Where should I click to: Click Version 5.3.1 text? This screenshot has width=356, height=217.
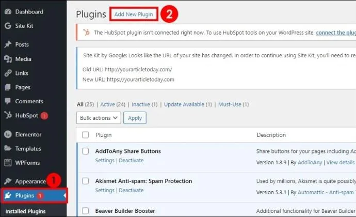coord(271,192)
